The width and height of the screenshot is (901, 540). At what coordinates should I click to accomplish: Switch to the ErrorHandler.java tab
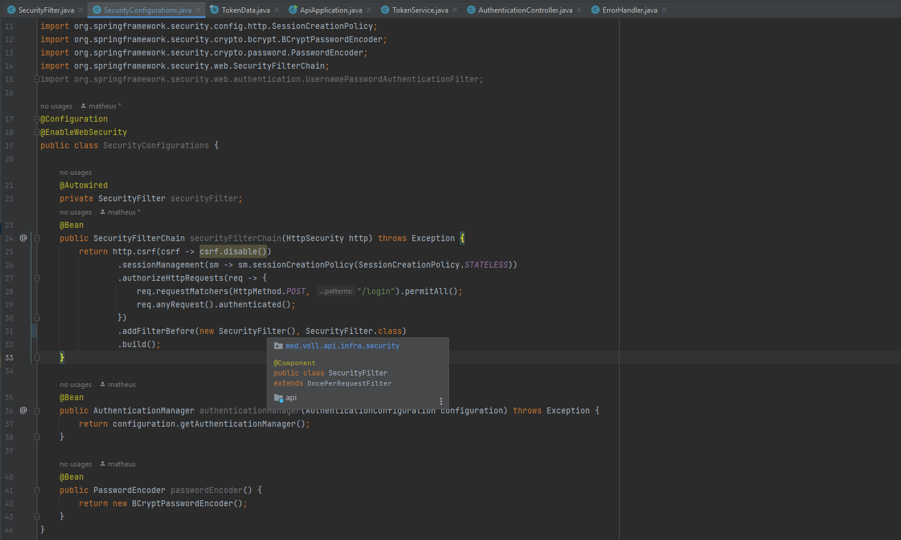pos(630,10)
